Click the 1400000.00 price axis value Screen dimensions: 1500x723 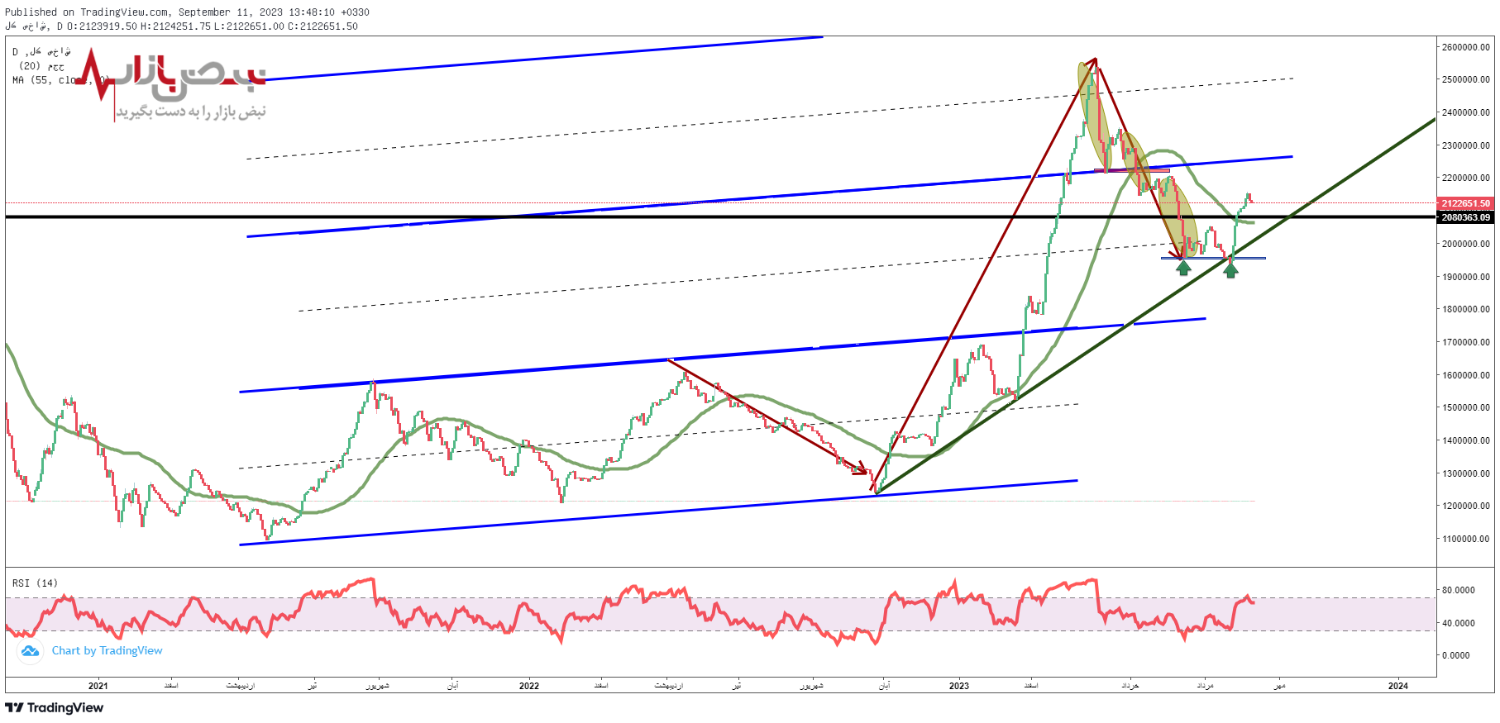point(1466,440)
